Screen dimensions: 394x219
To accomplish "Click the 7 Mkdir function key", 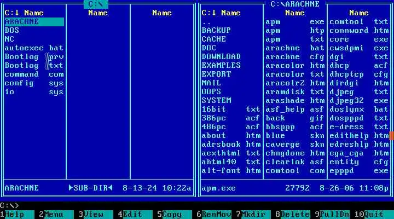I will tap(253, 215).
